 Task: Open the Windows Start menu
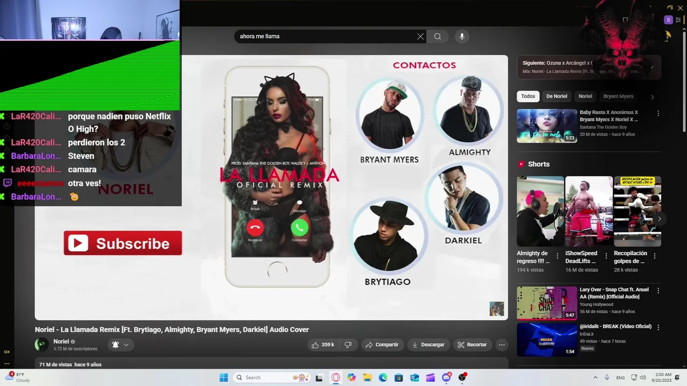(224, 377)
